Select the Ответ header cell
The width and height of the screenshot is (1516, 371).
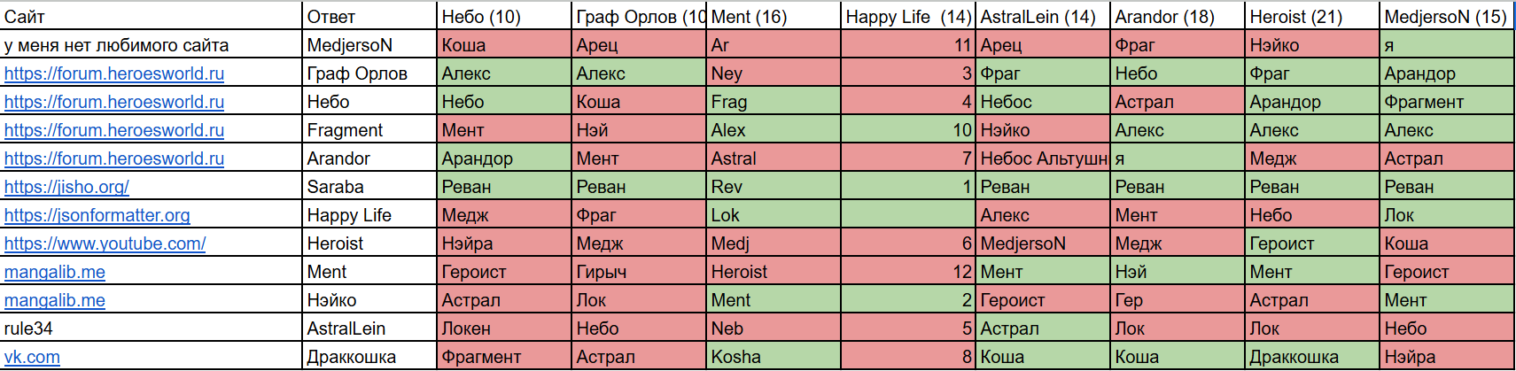369,16
